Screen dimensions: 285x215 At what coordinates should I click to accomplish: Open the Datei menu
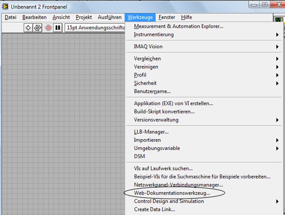pyautogui.click(x=10, y=17)
